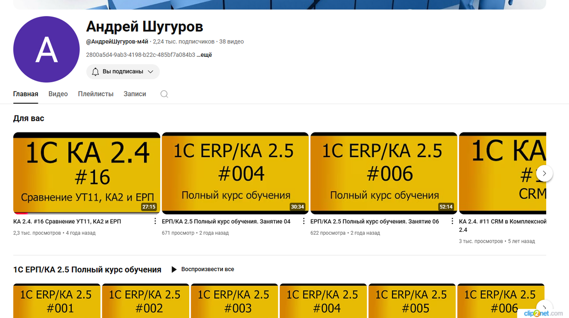This screenshot has height=318, width=569.
Task: Open playlist thumbnail '#001'
Action: tap(57, 300)
